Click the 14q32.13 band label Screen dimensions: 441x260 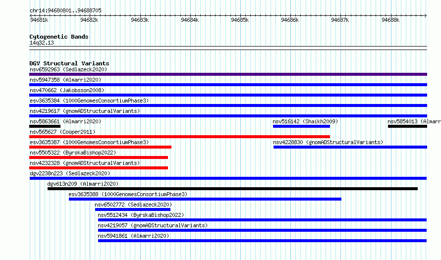click(x=42, y=43)
